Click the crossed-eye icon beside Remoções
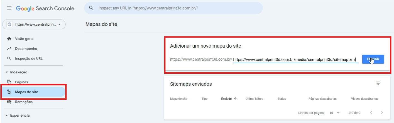Image resolution: width=394 pixels, height=123 pixels. click(x=9, y=102)
